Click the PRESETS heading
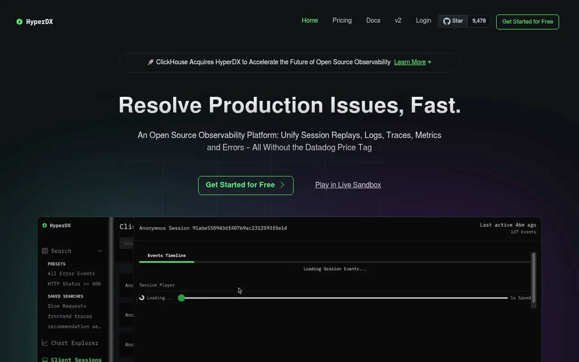The height and width of the screenshot is (362, 579). click(x=57, y=264)
